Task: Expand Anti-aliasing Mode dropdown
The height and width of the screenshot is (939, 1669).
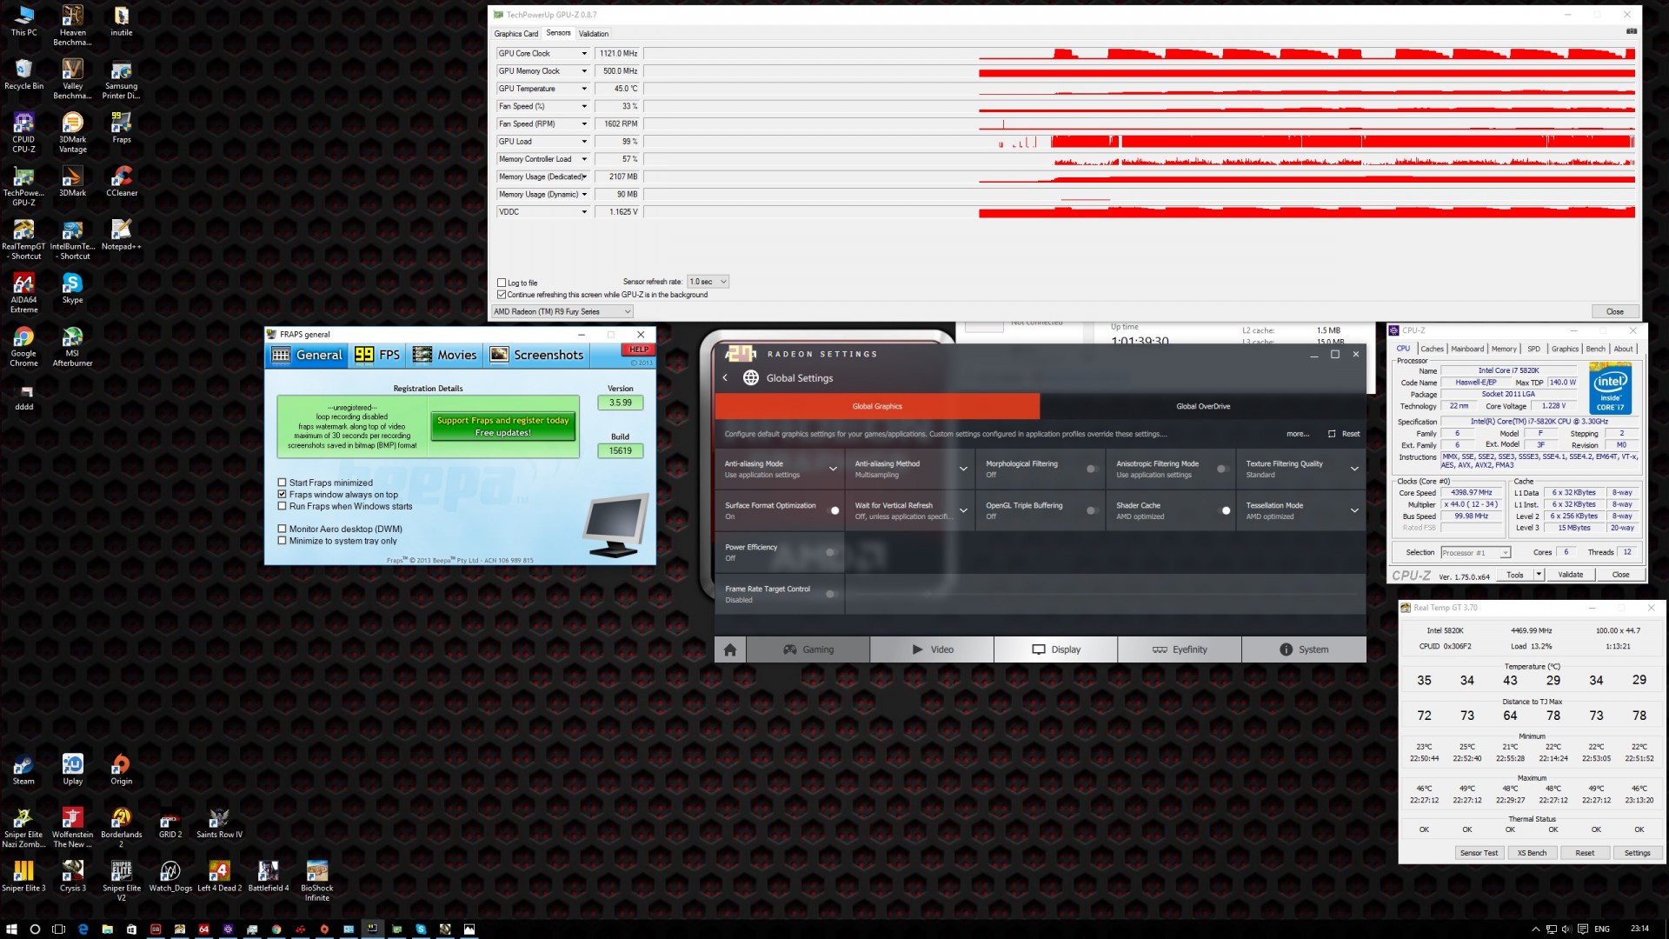Action: click(x=833, y=469)
